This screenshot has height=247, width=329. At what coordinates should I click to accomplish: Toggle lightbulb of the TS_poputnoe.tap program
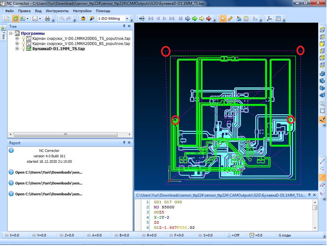click(23, 38)
